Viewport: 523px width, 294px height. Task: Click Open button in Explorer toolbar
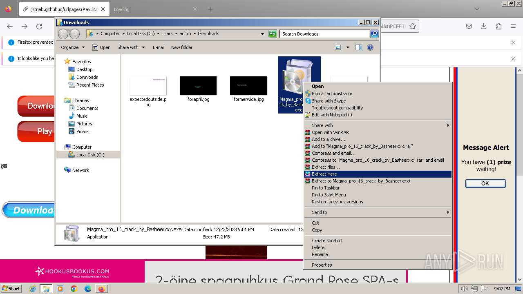tap(101, 47)
